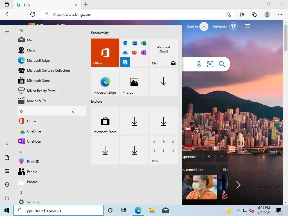Open Mail from the taskbar
Screen dimensions: 288x216
pyautogui.click(x=165, y=210)
